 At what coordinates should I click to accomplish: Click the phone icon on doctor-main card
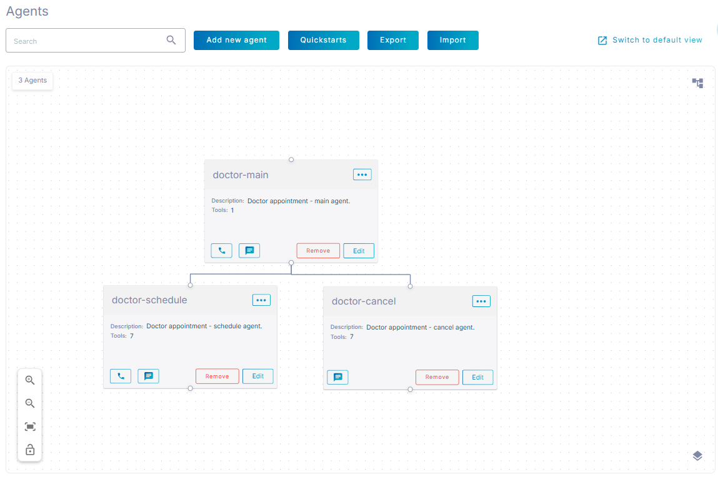[x=221, y=251]
